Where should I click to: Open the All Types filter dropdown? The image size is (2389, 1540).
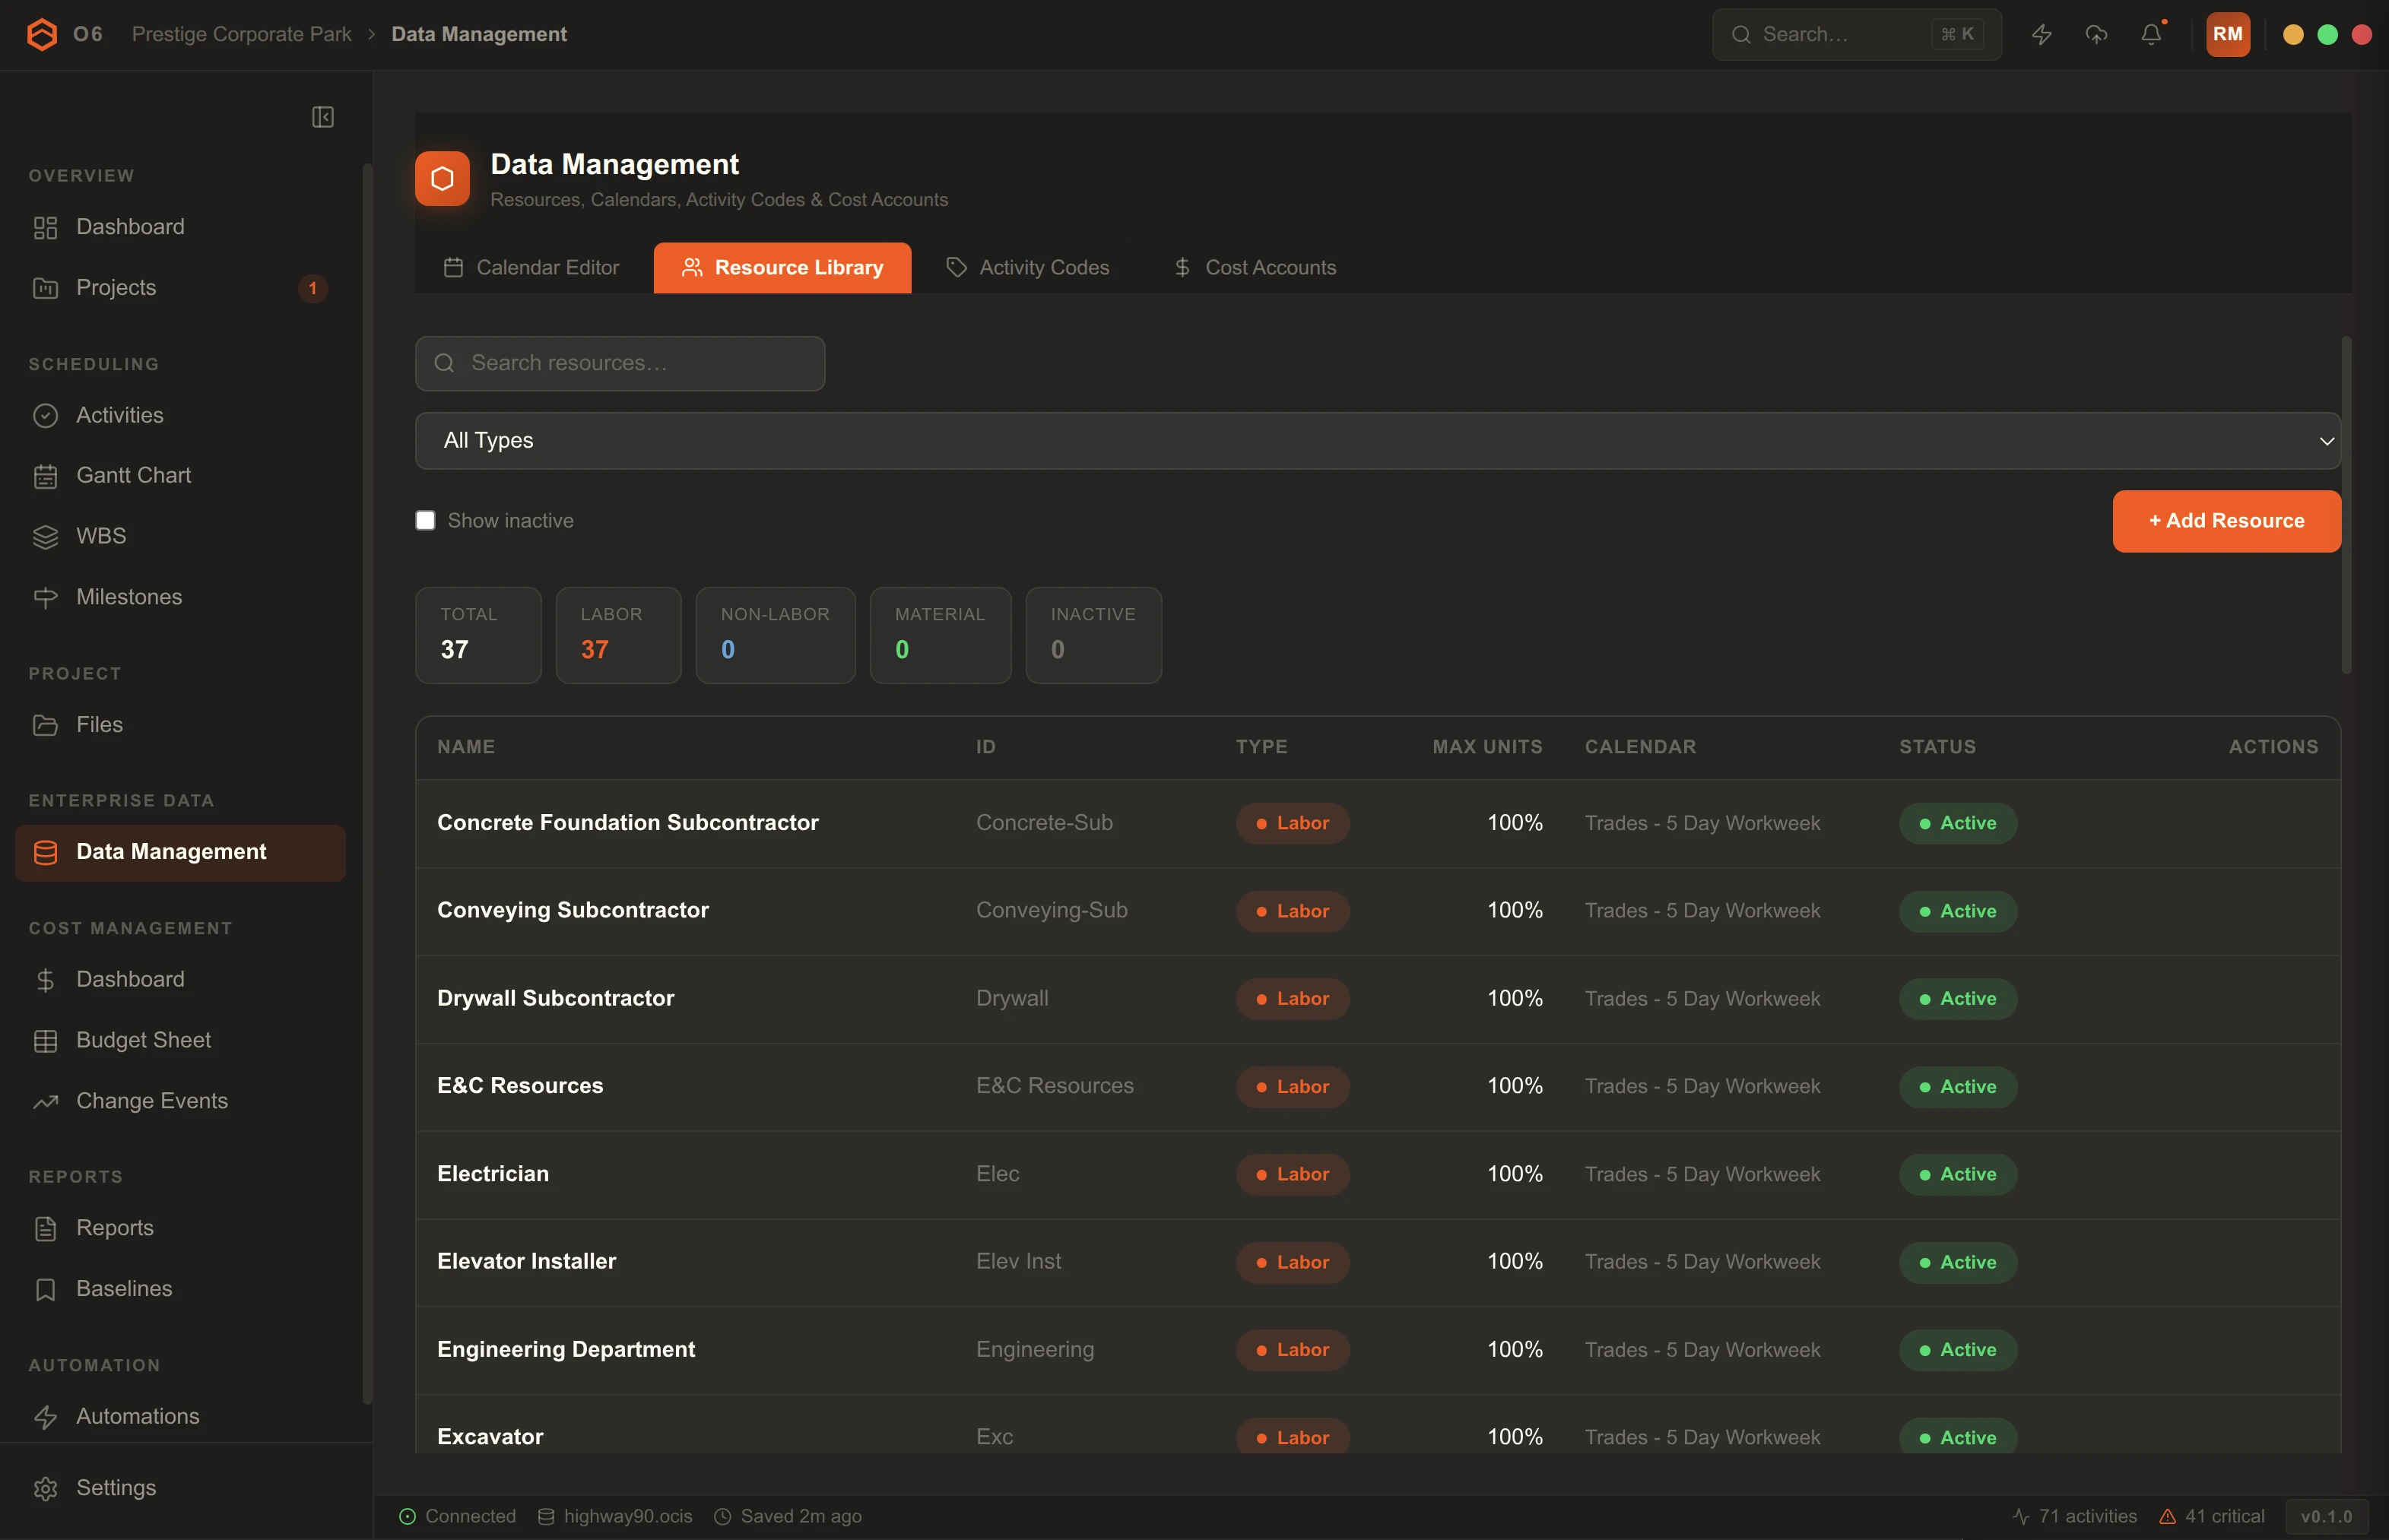1377,441
